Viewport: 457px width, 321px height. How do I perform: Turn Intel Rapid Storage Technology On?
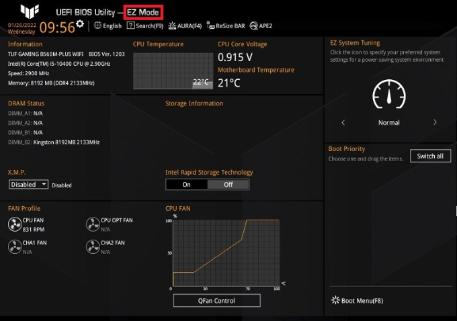187,185
